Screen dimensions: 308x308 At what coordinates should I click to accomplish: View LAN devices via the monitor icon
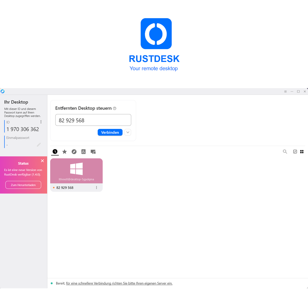click(93, 151)
